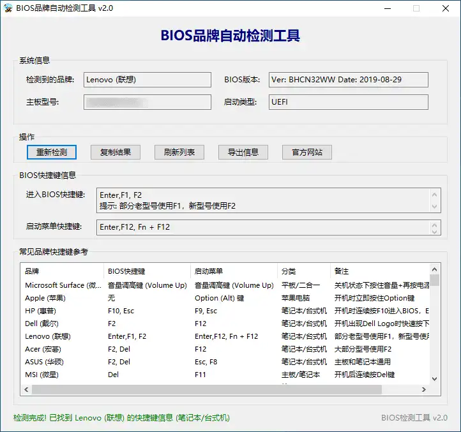The height and width of the screenshot is (432, 461).
Task: Click the 备注 column header
Action: pyautogui.click(x=380, y=271)
